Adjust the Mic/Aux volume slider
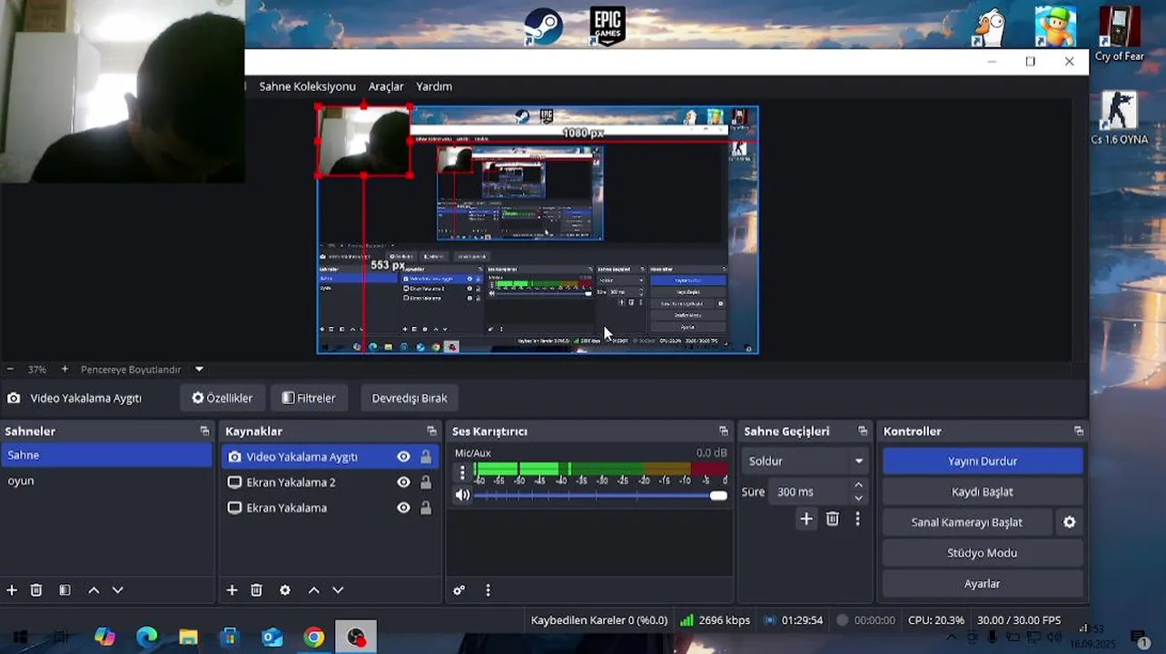The image size is (1166, 654). 600,495
